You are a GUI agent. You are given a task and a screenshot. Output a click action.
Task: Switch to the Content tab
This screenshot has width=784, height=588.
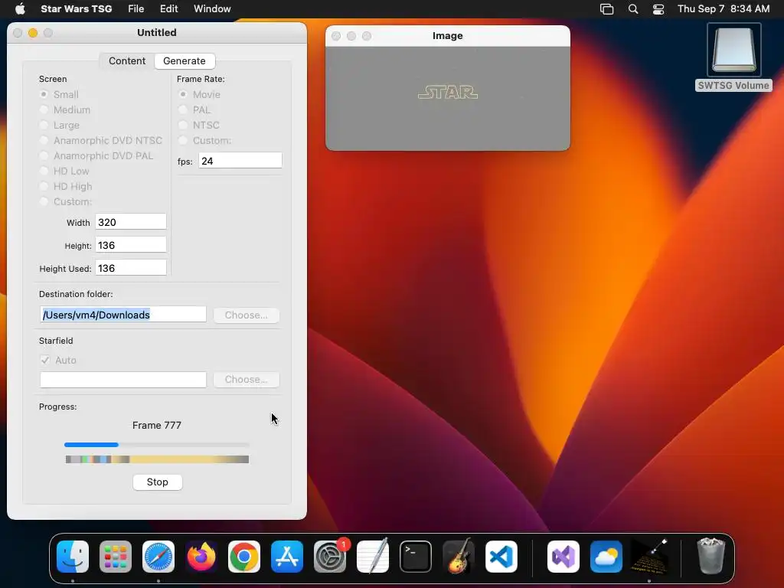127,61
